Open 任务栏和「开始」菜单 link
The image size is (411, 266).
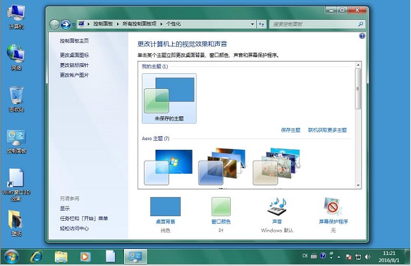pyautogui.click(x=84, y=218)
